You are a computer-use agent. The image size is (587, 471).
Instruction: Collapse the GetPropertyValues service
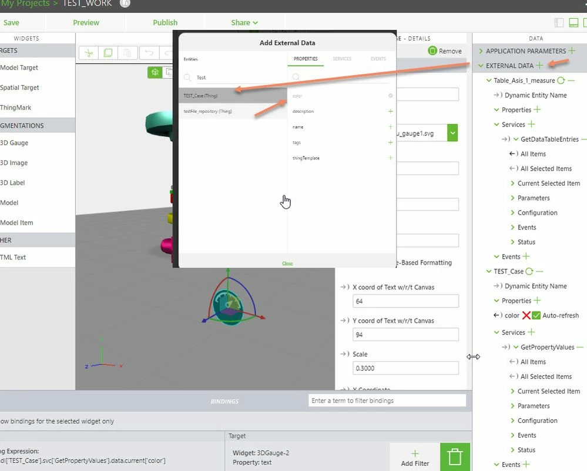click(515, 348)
